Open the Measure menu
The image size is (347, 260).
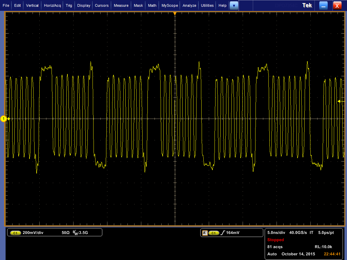point(121,5)
